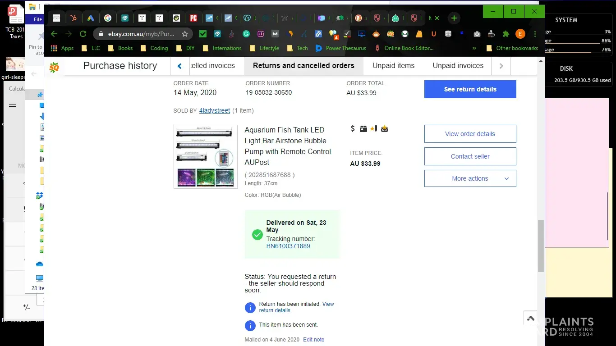Click the feedback star status icon
Image resolution: width=616 pixels, height=346 pixels.
373,129
